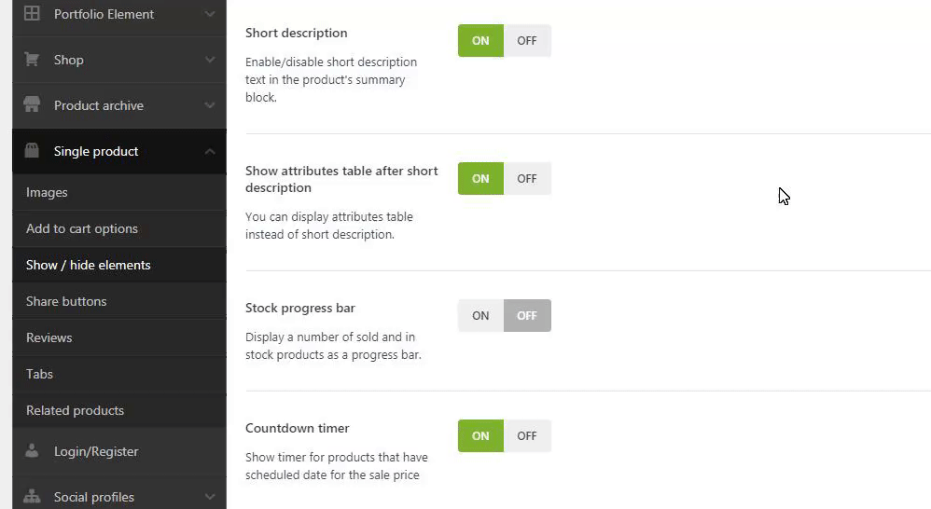The width and height of the screenshot is (931, 509).
Task: Open the Images submenu item
Action: pyautogui.click(x=47, y=192)
